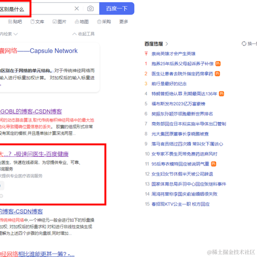Select snippet text 快速在线咨询，为您提供专业、可靠

point(47,162)
